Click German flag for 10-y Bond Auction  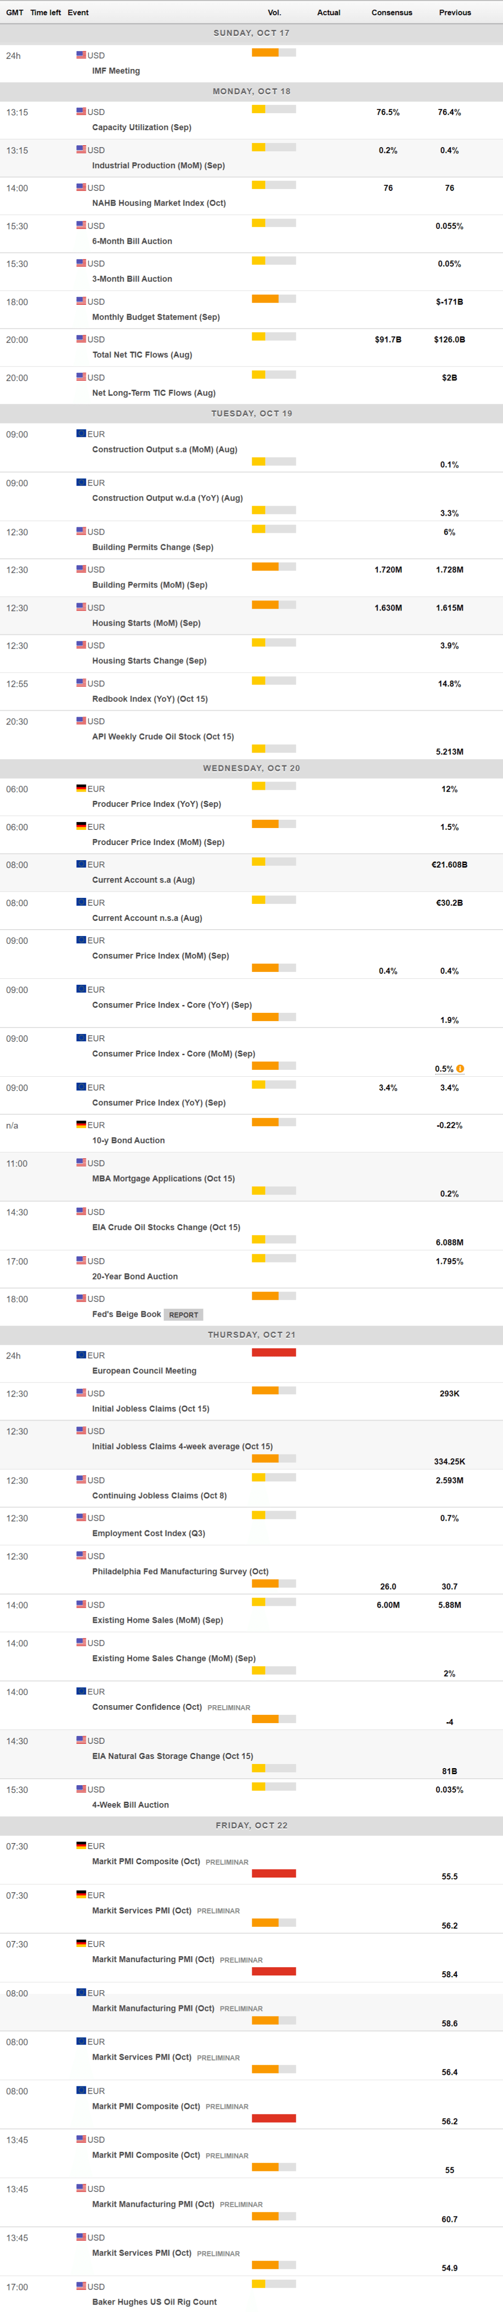click(81, 1125)
